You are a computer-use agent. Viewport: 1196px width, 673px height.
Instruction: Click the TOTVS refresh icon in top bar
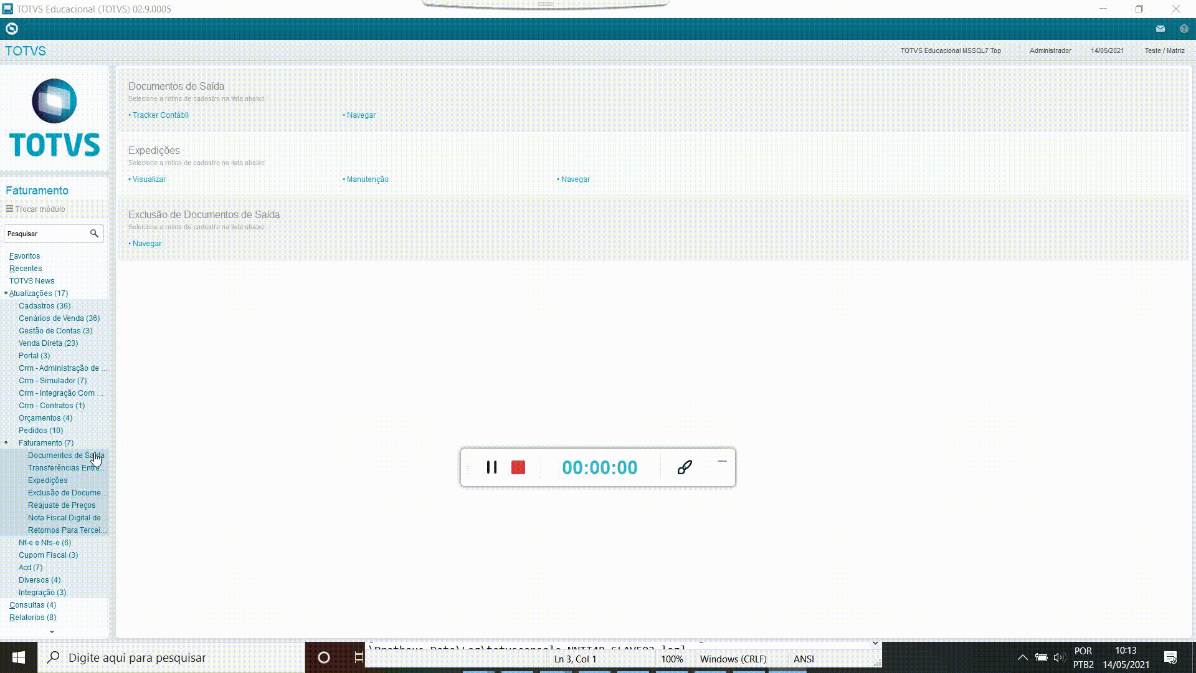pyautogui.click(x=11, y=29)
